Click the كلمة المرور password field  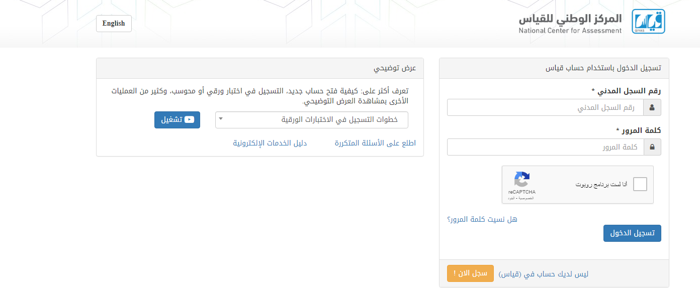click(546, 147)
